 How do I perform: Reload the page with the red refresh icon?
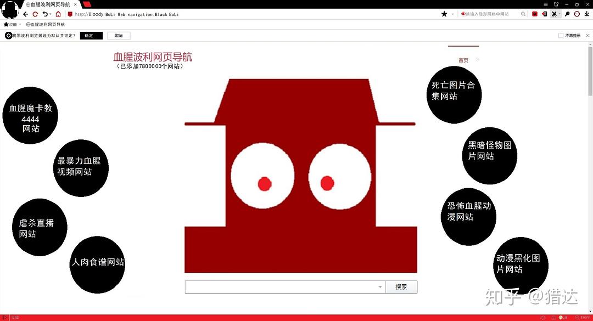tap(35, 14)
